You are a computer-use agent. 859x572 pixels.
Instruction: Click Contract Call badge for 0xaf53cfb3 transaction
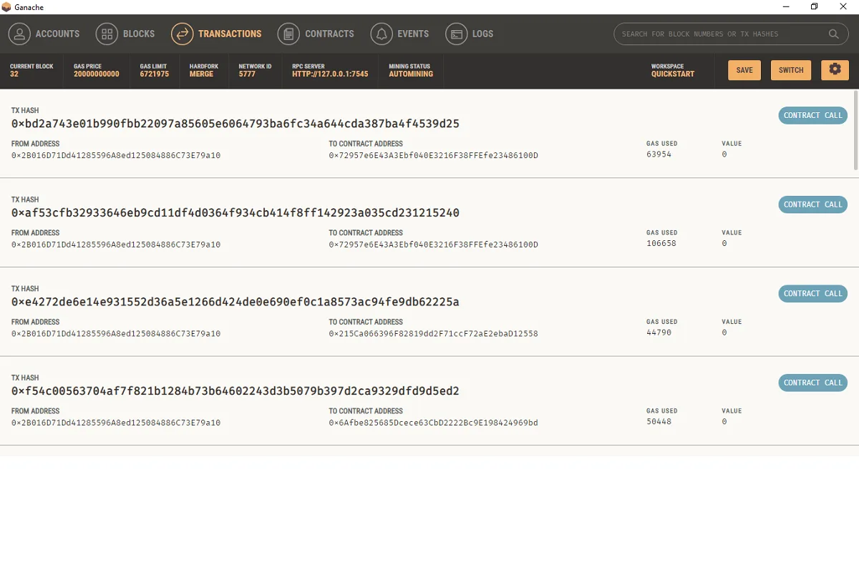pyautogui.click(x=812, y=204)
